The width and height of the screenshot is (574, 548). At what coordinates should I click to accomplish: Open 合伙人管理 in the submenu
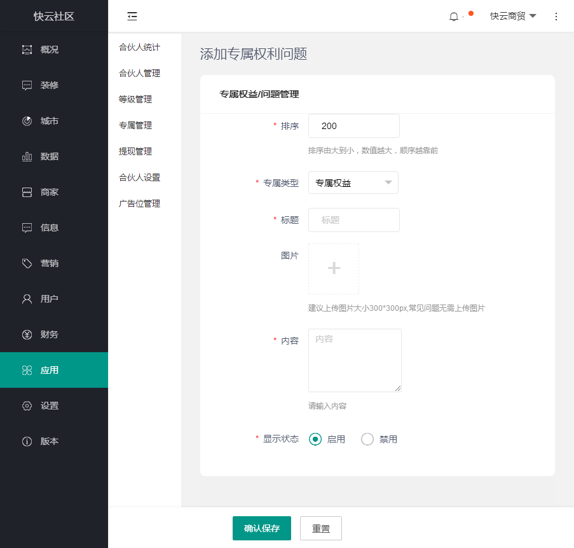(x=139, y=73)
